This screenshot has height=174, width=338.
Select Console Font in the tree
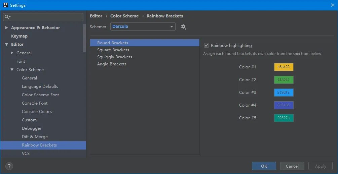(x=35, y=103)
